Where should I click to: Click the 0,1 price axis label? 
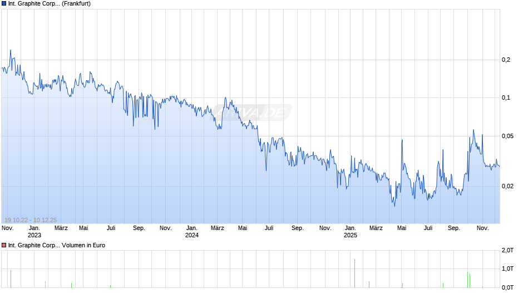pyautogui.click(x=506, y=98)
